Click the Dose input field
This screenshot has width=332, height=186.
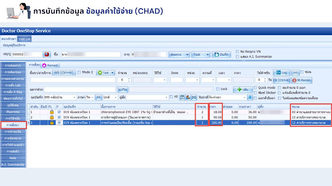click(176, 80)
